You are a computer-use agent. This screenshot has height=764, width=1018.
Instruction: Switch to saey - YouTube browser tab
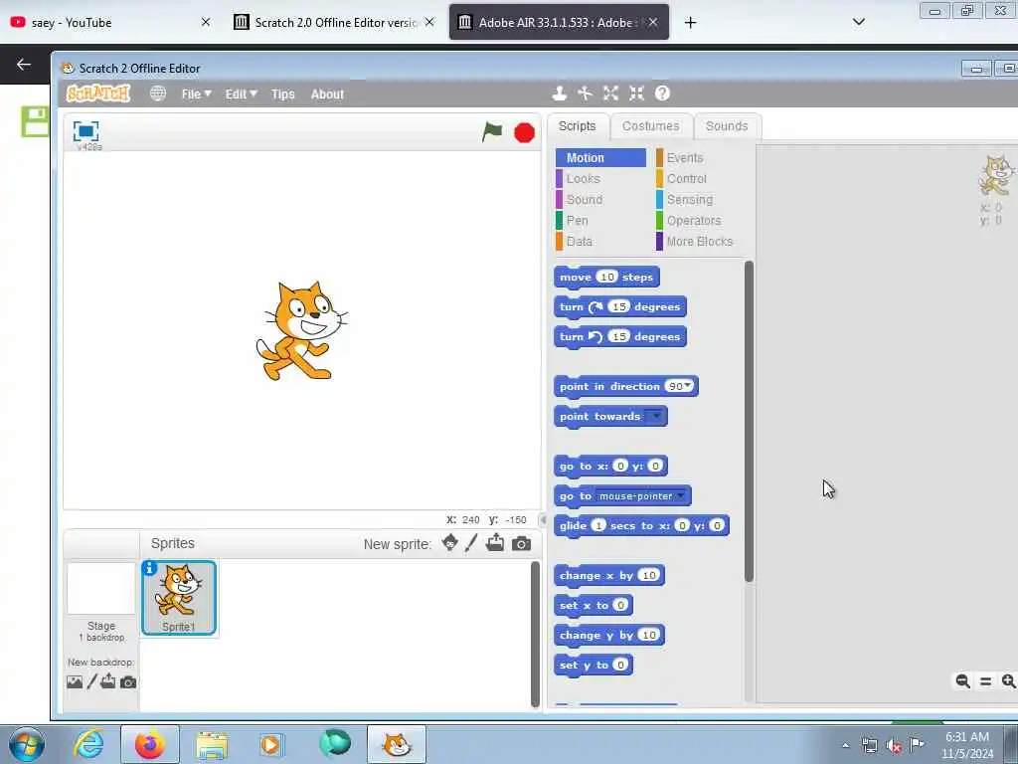tap(110, 22)
